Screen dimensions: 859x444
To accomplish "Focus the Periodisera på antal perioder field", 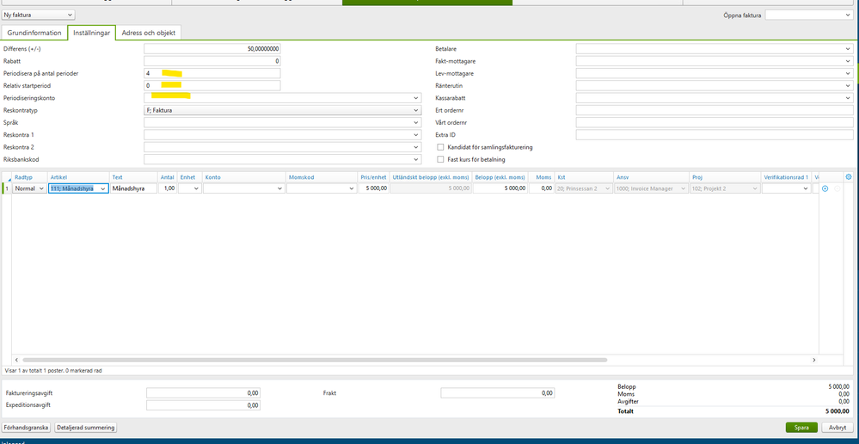I will 212,73.
